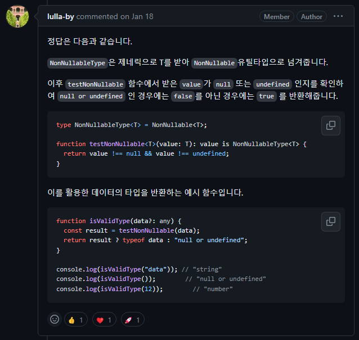Viewport: 359px width, 340px height.
Task: Copy the isValidType code block
Action: (x=331, y=221)
